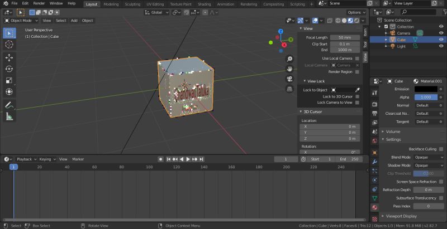
Task: Hide the Light in outliner
Action: coord(441,46)
